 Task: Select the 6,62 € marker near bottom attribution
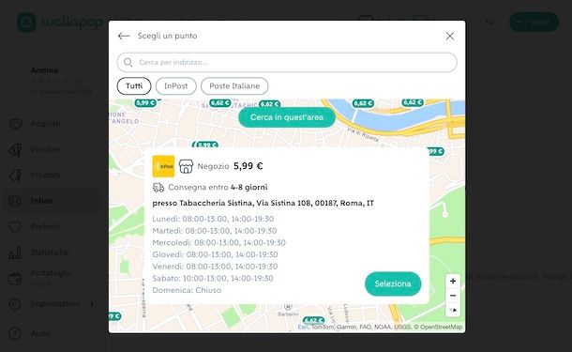313,321
